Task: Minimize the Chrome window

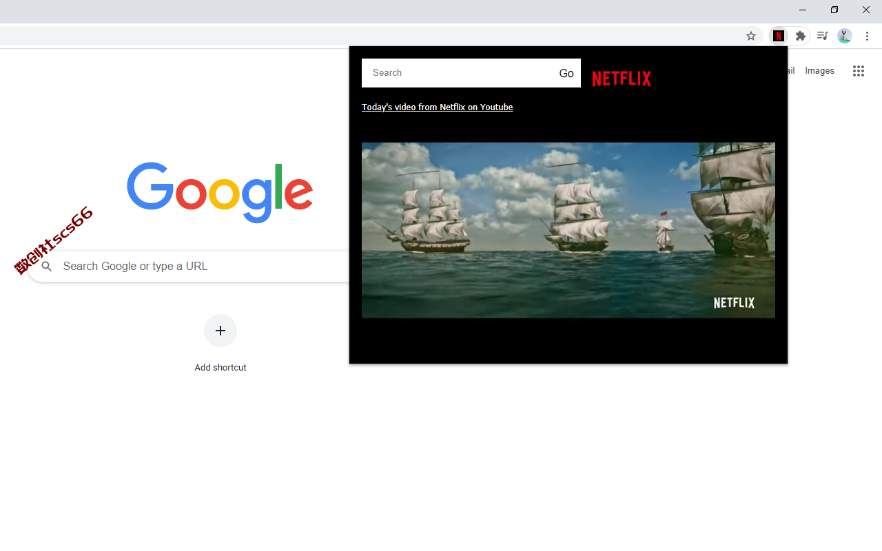Action: point(803,10)
